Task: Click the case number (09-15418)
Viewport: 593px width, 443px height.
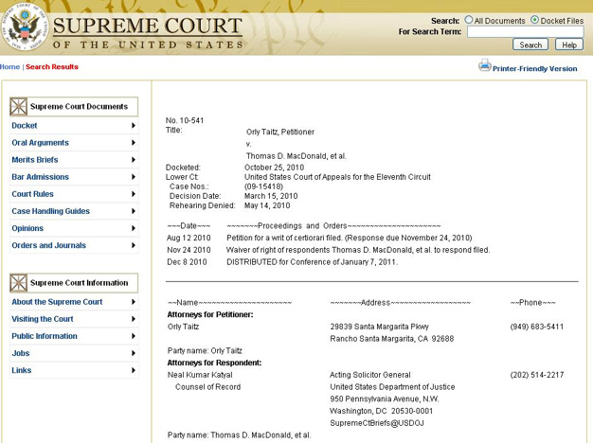Action: (263, 186)
